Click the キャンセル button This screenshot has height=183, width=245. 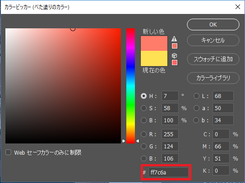(213, 40)
